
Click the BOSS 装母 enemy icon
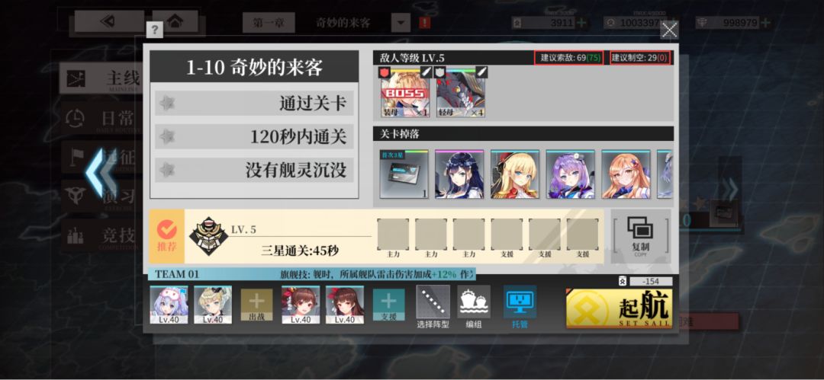(x=404, y=91)
